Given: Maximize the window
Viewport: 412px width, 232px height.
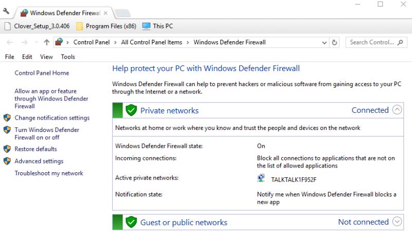Looking at the screenshot, I should click(380, 4).
